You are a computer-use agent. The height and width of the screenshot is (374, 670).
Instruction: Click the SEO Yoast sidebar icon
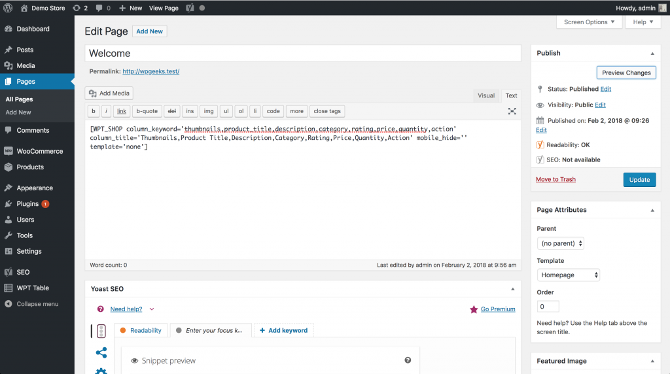pos(8,272)
